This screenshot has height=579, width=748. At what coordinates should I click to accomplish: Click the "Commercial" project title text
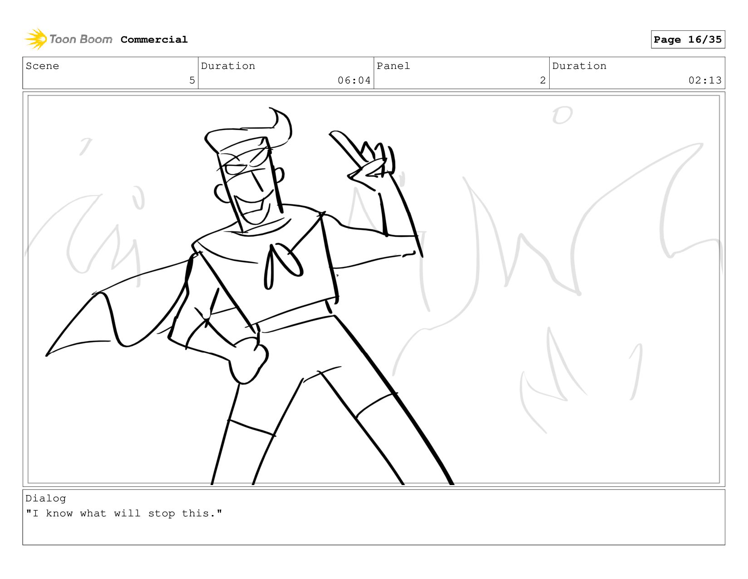coord(154,39)
